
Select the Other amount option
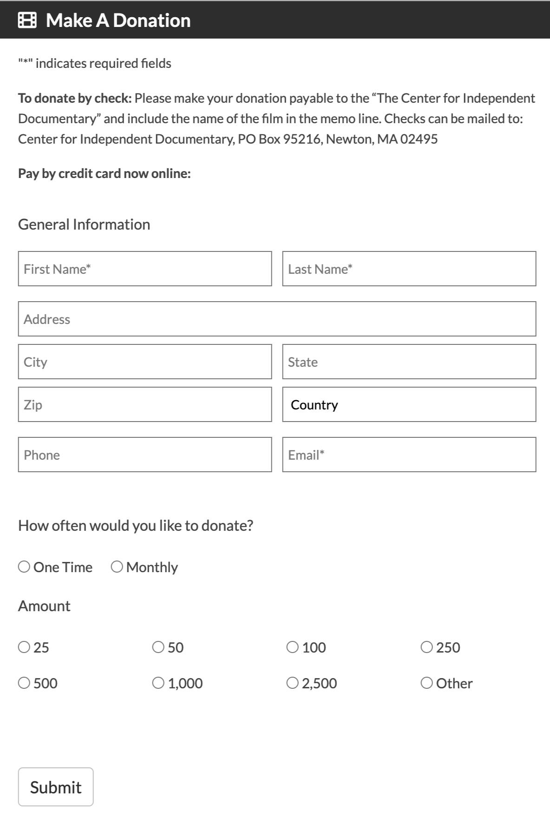[x=426, y=683]
